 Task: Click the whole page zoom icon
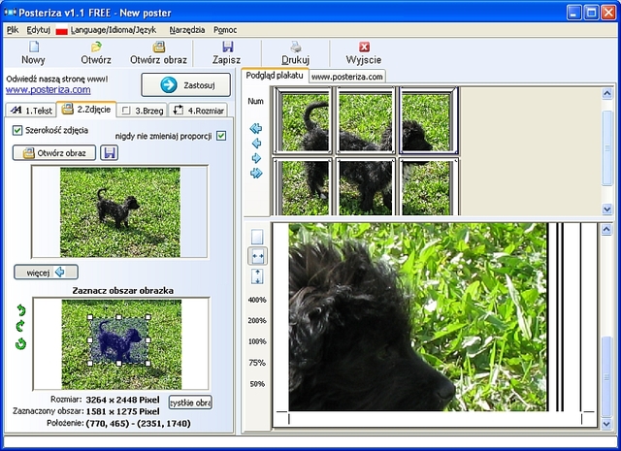click(x=257, y=237)
